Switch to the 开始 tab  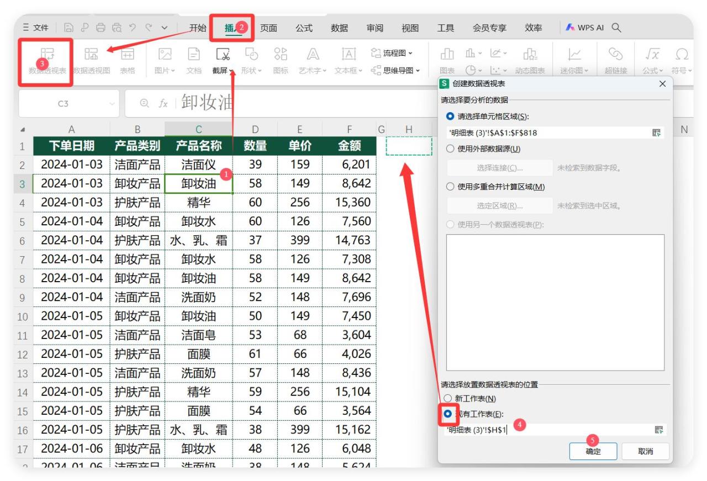198,28
